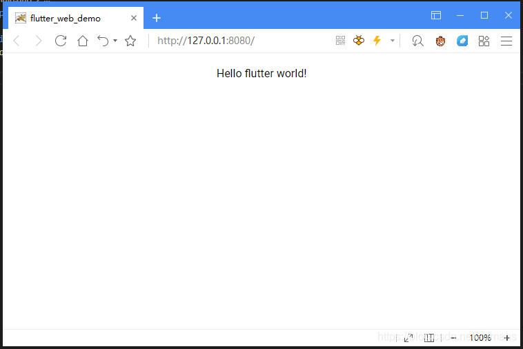The image size is (523, 349).
Task: Open the home page
Action: 83,41
